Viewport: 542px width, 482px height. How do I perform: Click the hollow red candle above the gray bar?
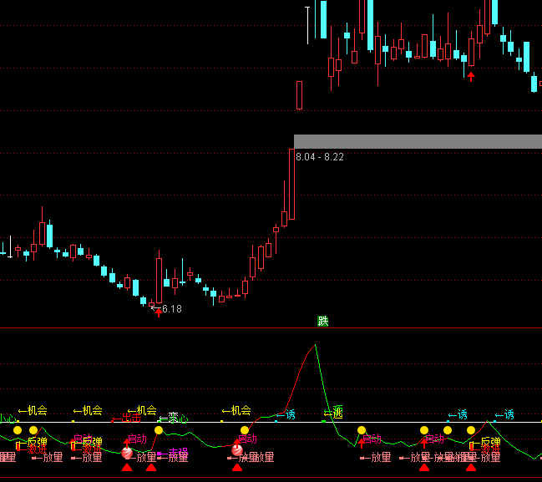(x=299, y=95)
